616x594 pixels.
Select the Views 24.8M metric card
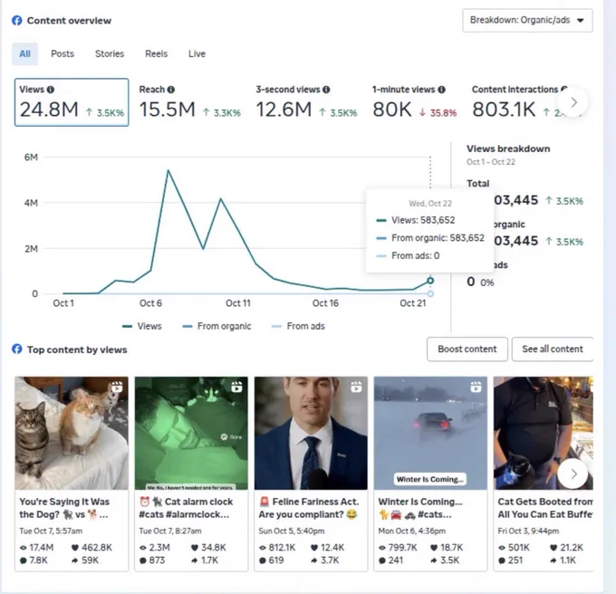coord(72,102)
